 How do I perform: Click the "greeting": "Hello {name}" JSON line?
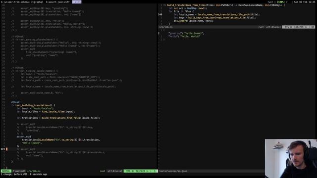(186, 33)
